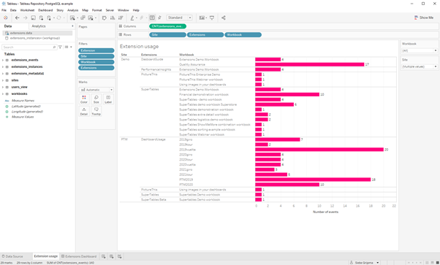Click the New Story icon at bottom
The height and width of the screenshot is (265, 440).
[120, 256]
